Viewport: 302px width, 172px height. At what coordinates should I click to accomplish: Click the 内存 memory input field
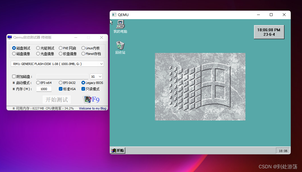(x=44, y=89)
